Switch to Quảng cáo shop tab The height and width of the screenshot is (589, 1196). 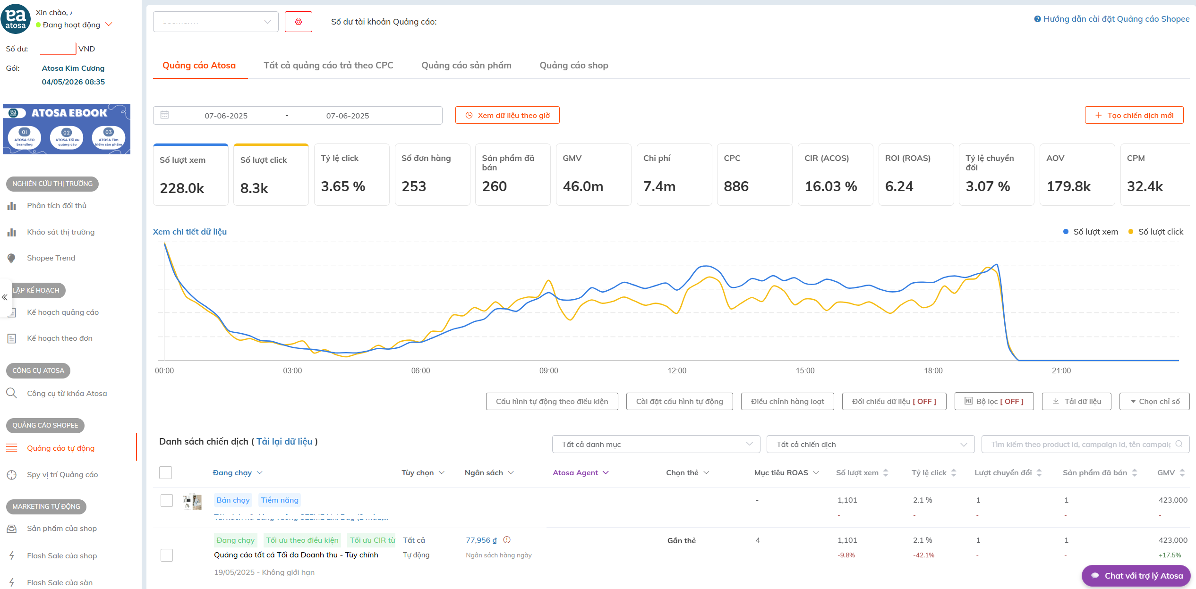(x=574, y=65)
